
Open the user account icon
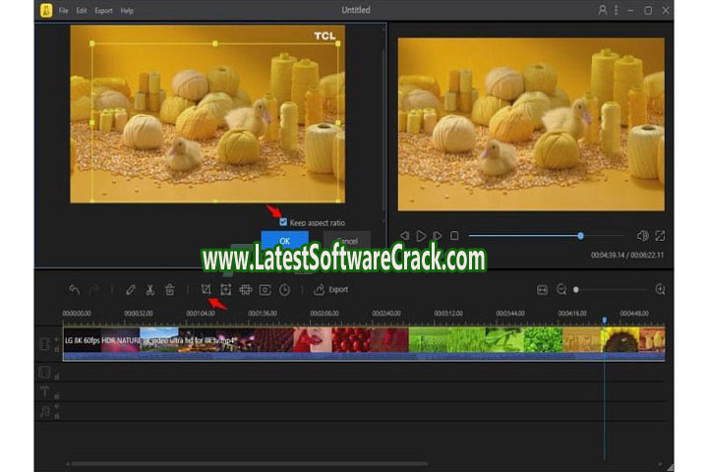(x=603, y=10)
